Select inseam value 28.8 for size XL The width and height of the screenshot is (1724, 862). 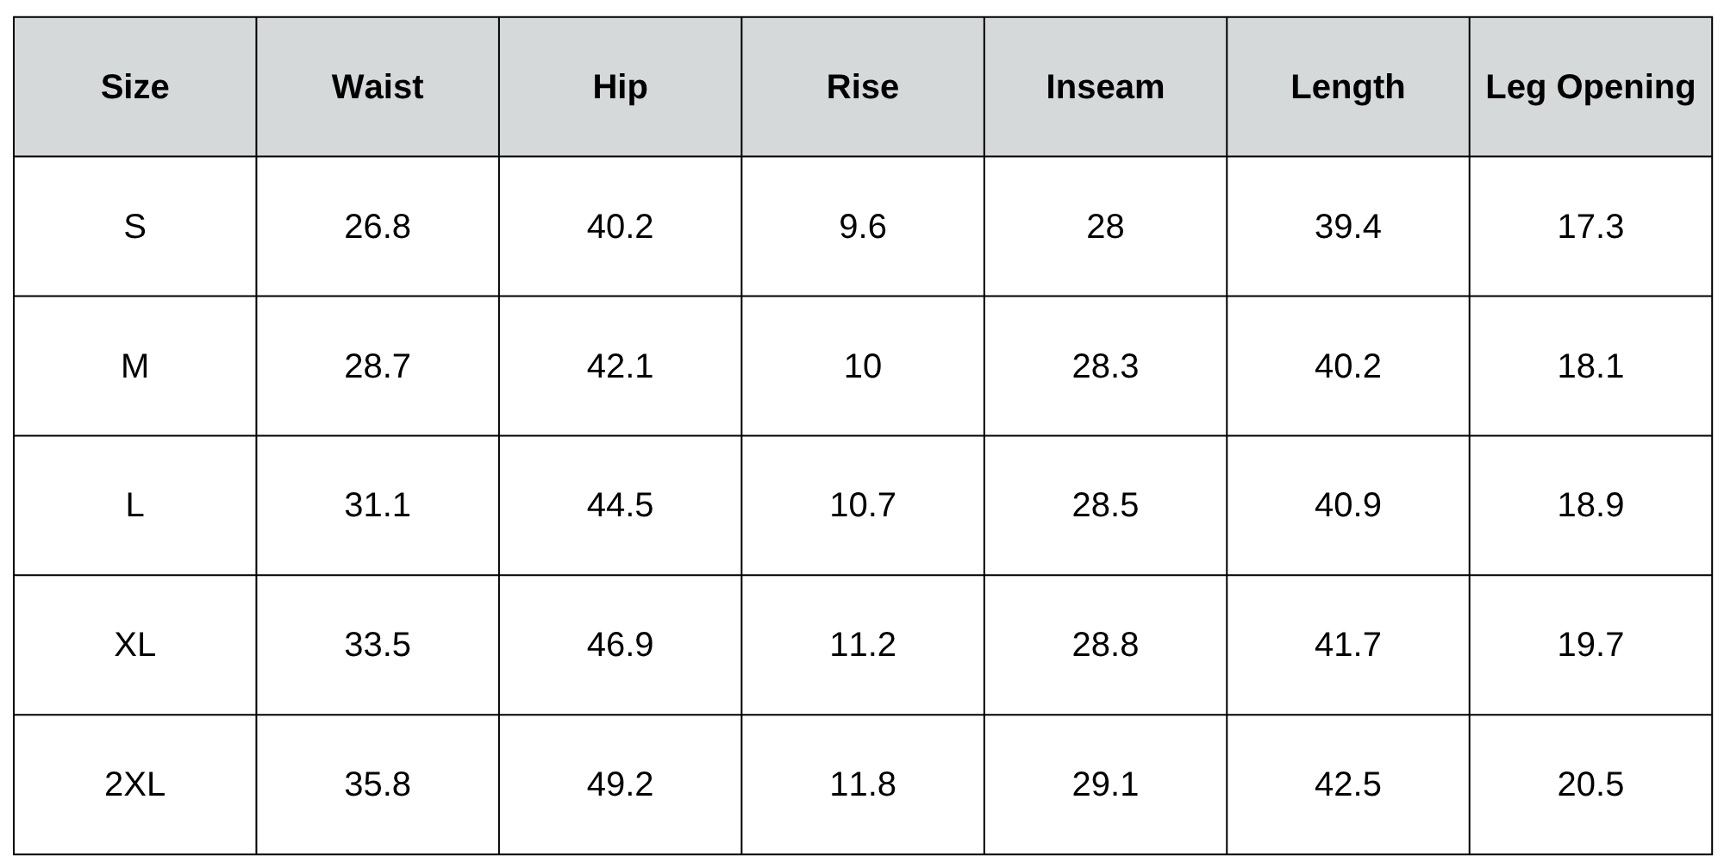[x=1105, y=645]
